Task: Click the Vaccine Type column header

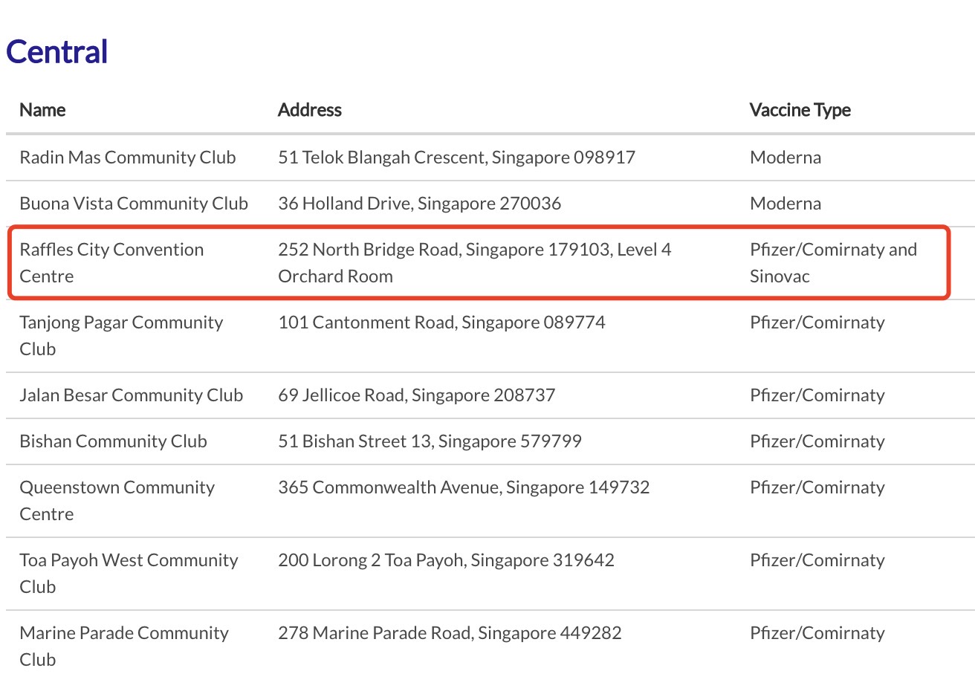Action: click(x=800, y=110)
